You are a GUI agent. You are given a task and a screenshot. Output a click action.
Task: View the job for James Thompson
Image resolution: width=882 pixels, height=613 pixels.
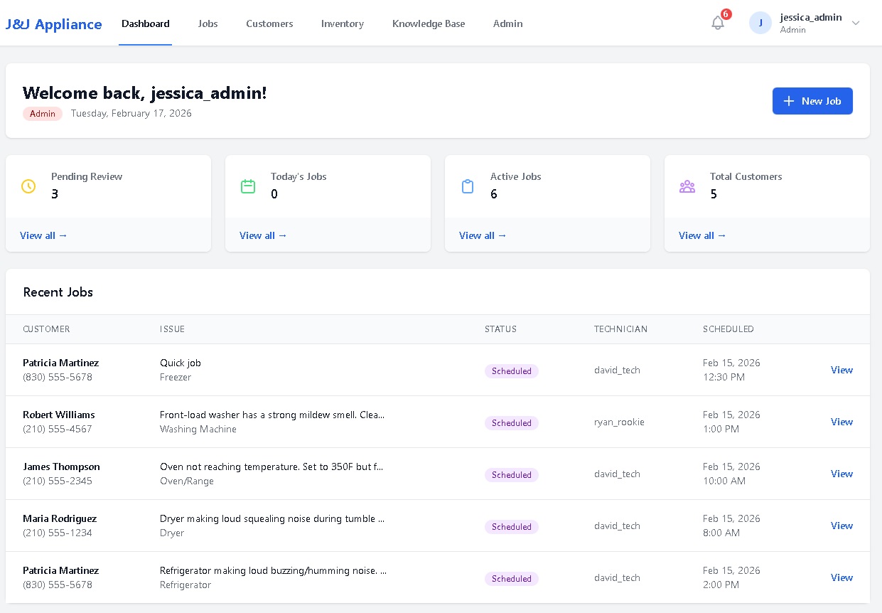[841, 474]
